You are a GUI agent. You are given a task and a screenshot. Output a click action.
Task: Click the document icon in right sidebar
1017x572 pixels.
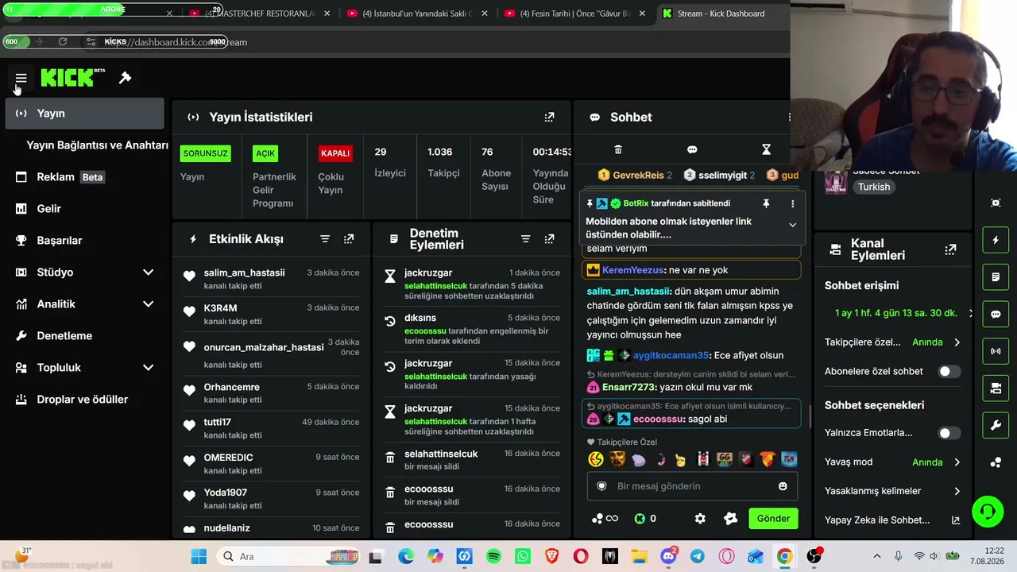[x=996, y=277]
